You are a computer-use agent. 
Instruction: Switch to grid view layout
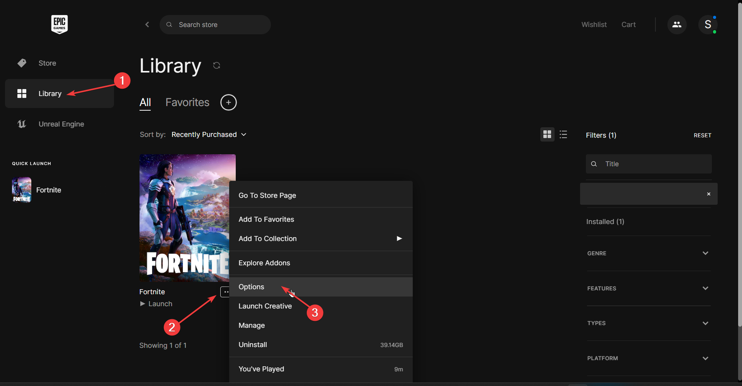click(547, 134)
